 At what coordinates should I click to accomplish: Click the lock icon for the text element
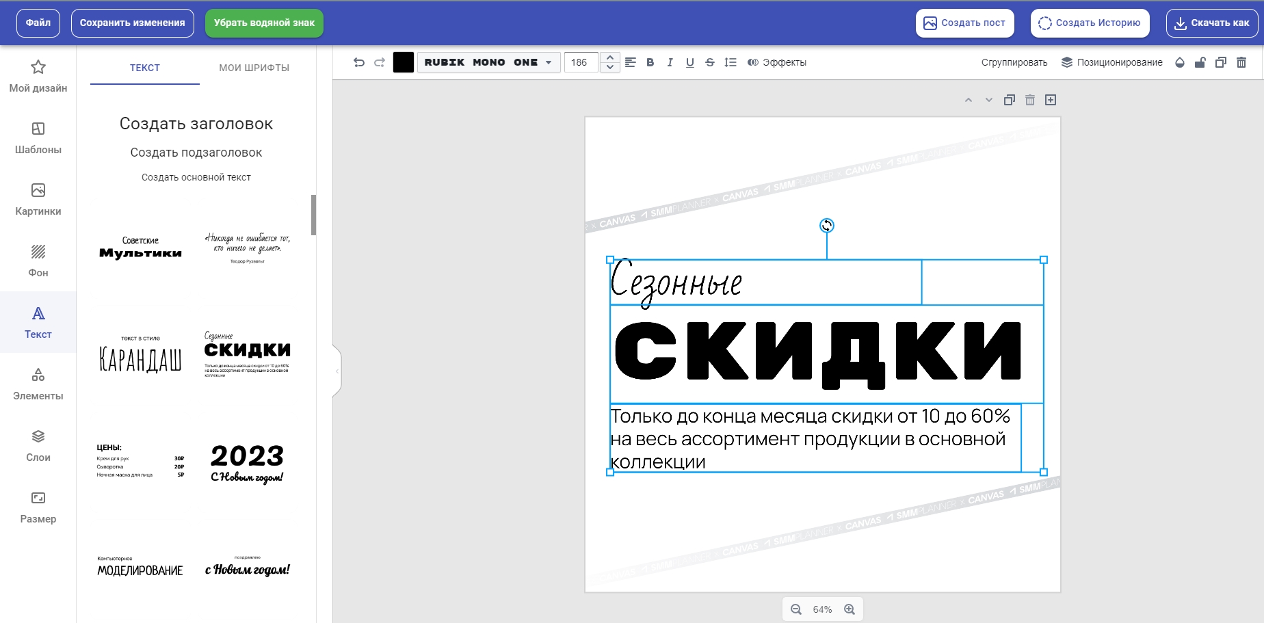coord(1200,62)
